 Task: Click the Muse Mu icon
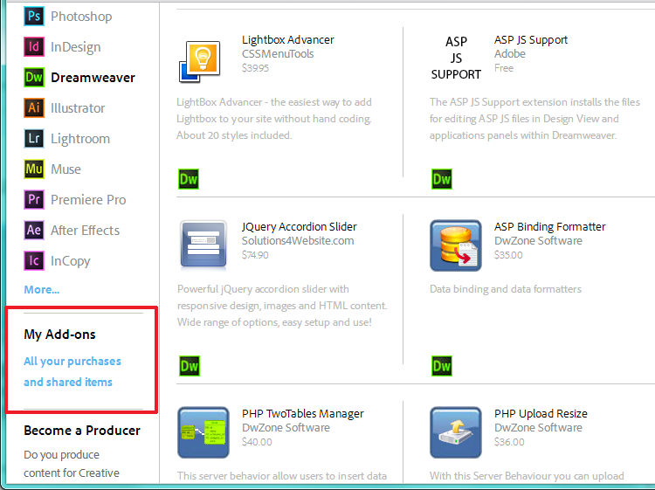pos(34,169)
